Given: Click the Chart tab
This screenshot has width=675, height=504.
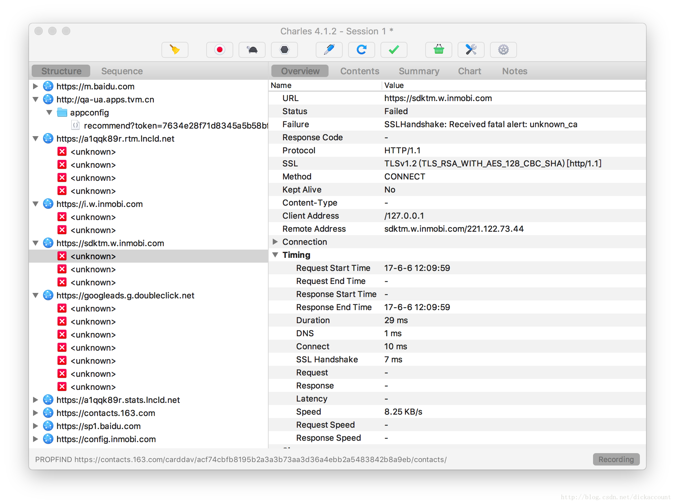Looking at the screenshot, I should click(469, 70).
